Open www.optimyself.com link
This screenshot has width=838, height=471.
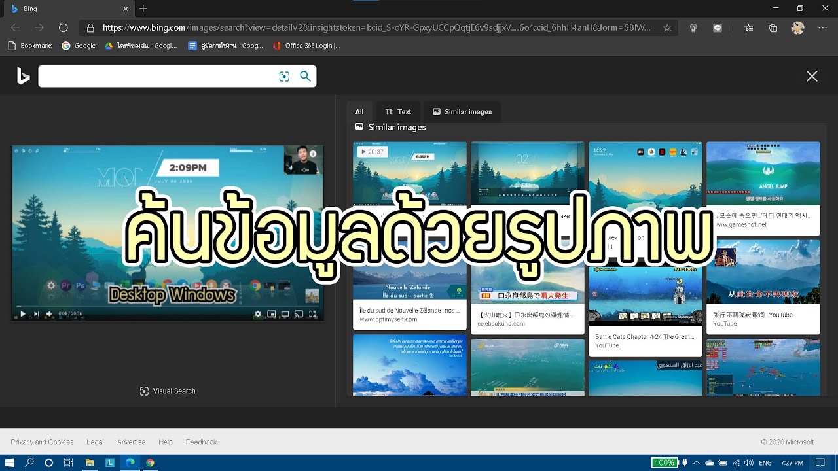pos(388,319)
